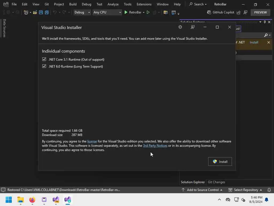Toggle Solution Explorer auto-hide pin
This screenshot has height=206, width=274.
[x=265, y=22]
